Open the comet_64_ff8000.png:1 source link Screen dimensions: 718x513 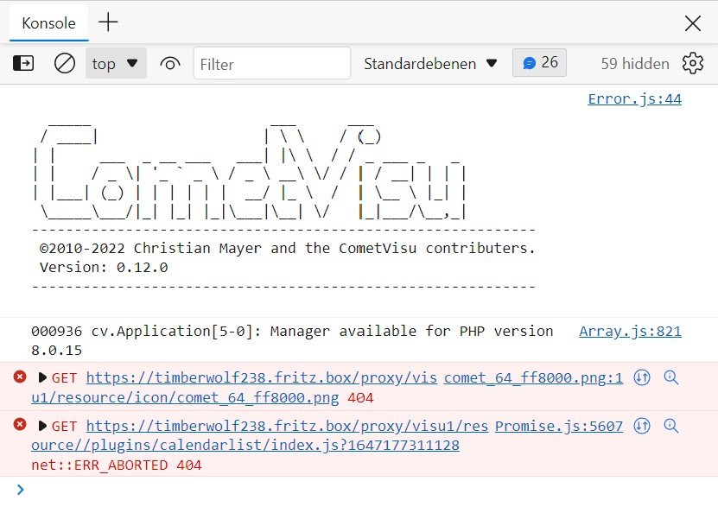[533, 377]
